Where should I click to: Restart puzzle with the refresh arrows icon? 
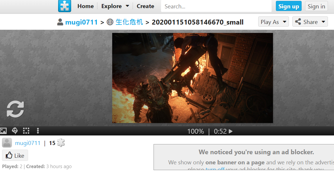tap(15, 109)
